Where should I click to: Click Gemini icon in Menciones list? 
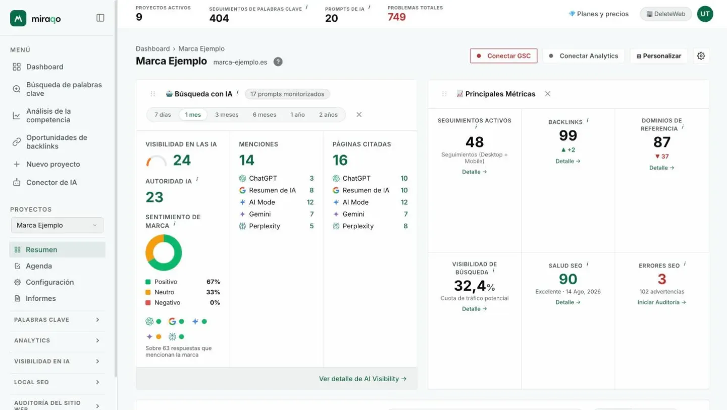point(242,214)
